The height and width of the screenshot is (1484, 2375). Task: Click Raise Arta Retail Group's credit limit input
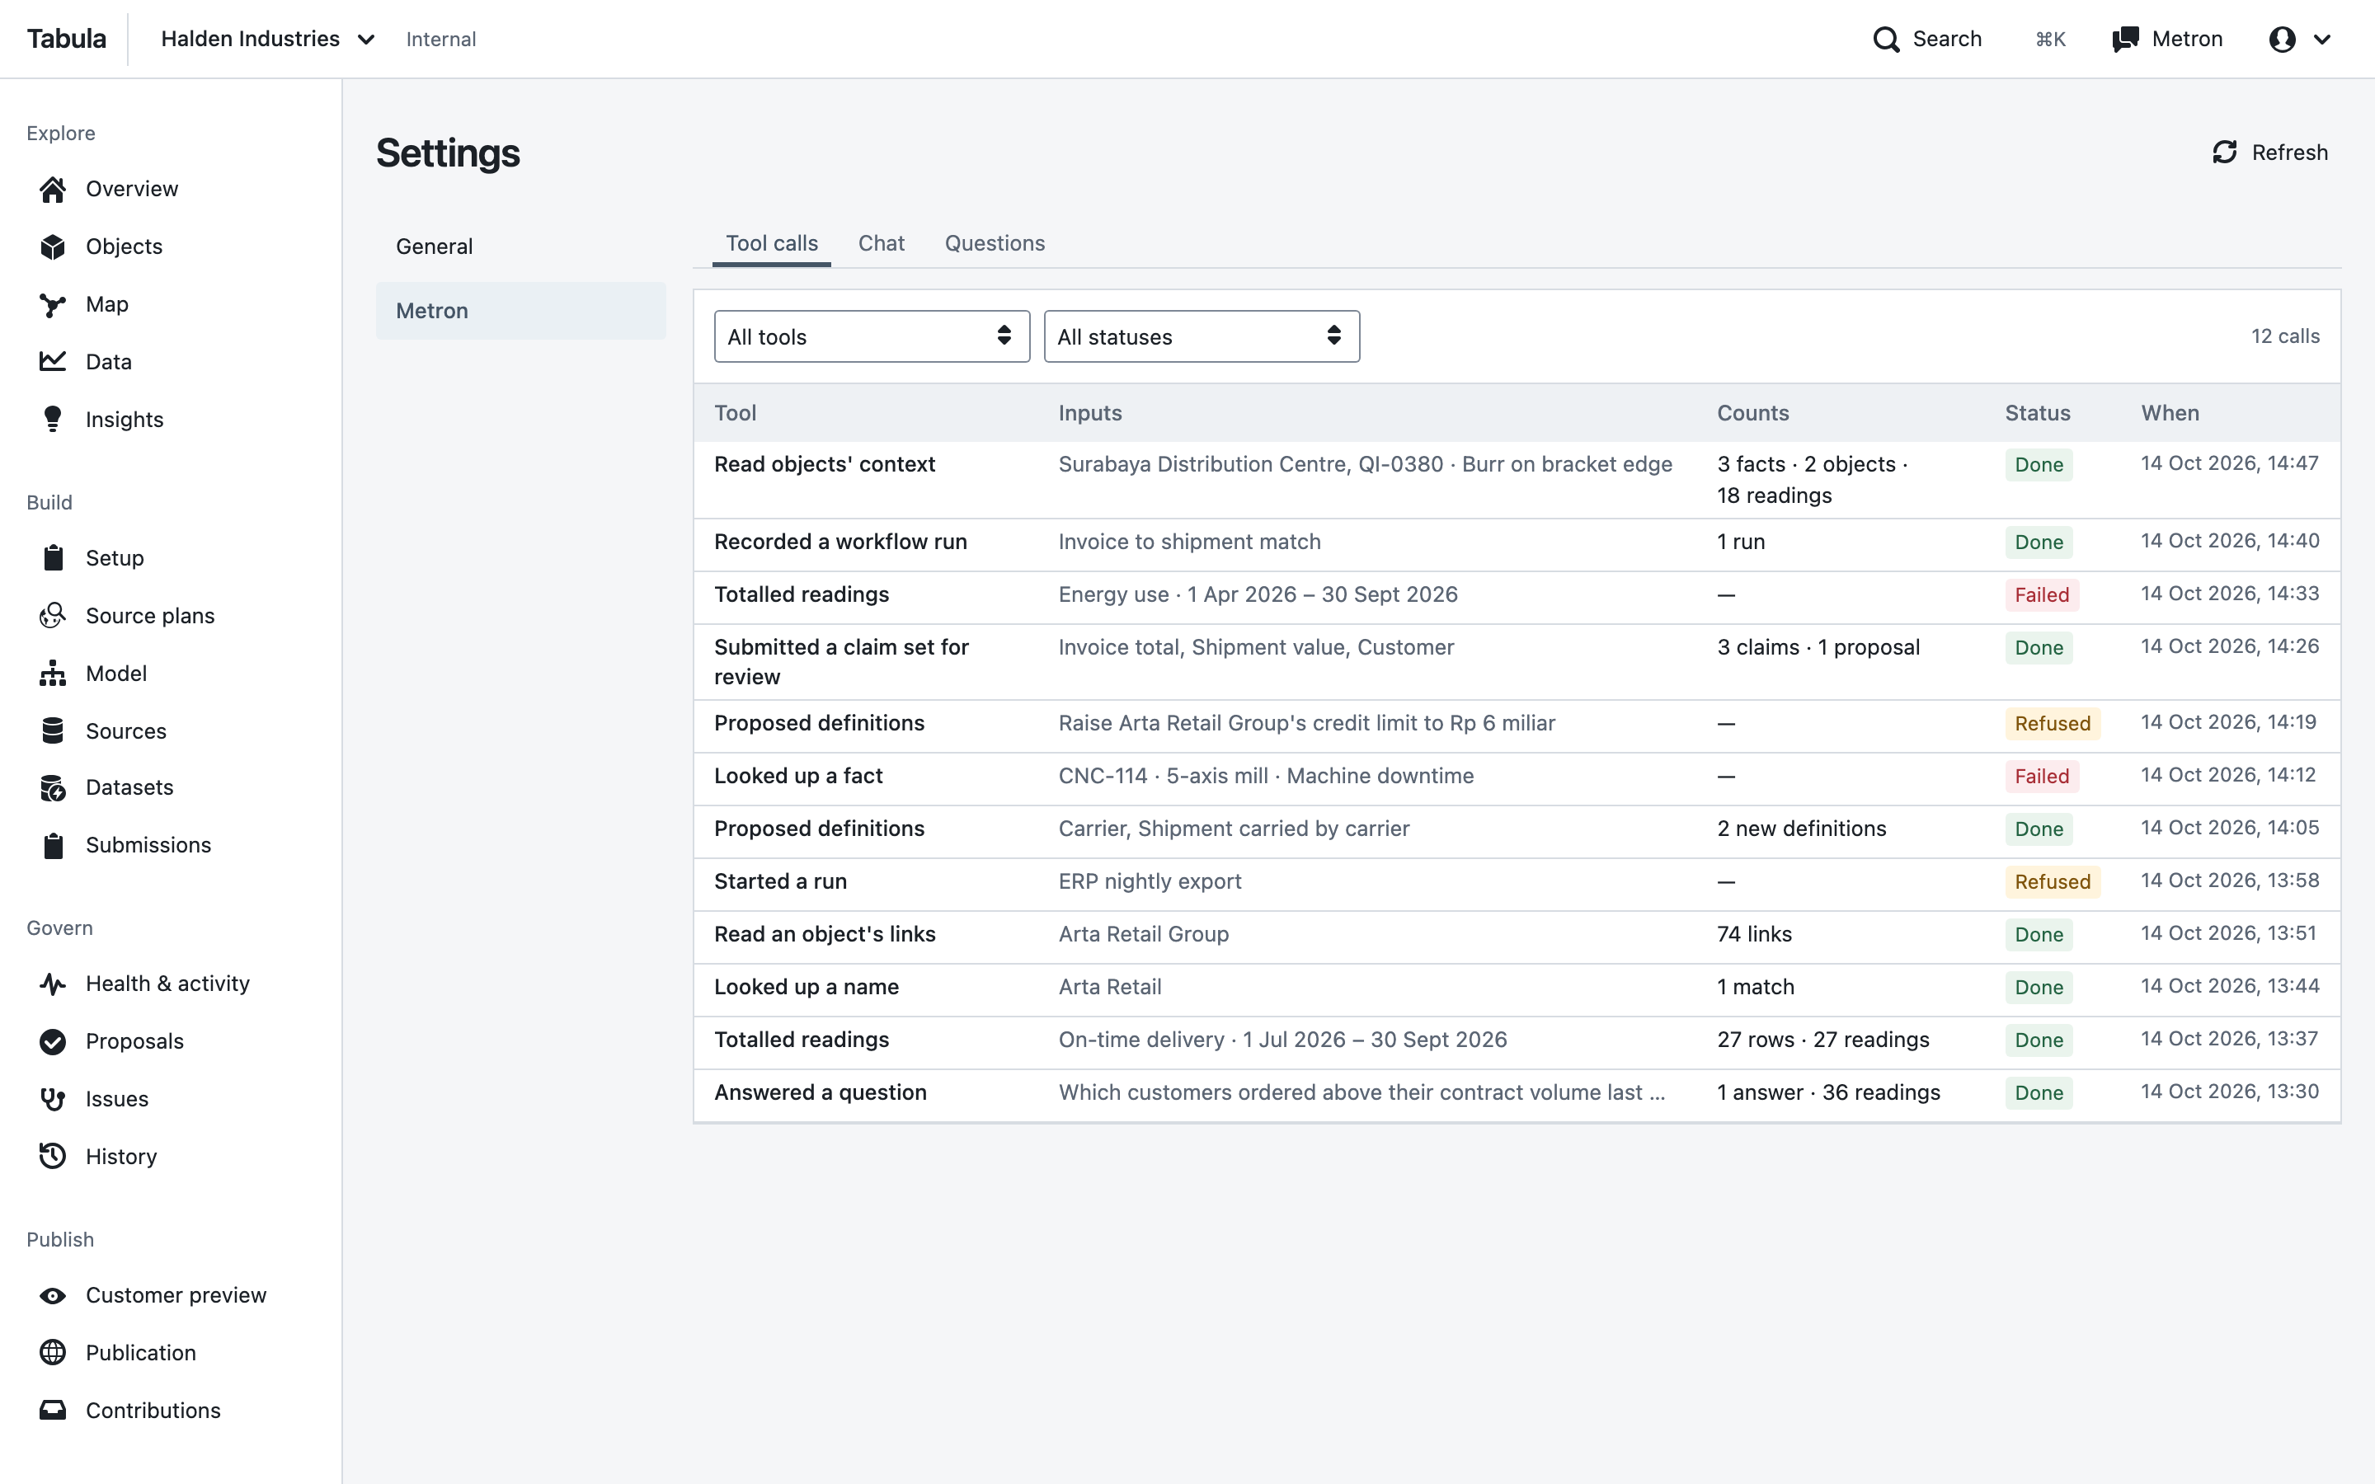[1306, 723]
